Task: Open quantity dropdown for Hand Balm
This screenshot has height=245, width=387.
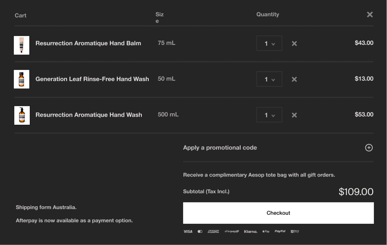Action: click(x=269, y=44)
